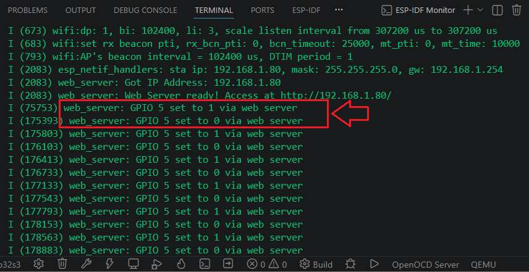Click the Monitor Device screen icon
Screen dimensions: 529x272
click(x=133, y=264)
